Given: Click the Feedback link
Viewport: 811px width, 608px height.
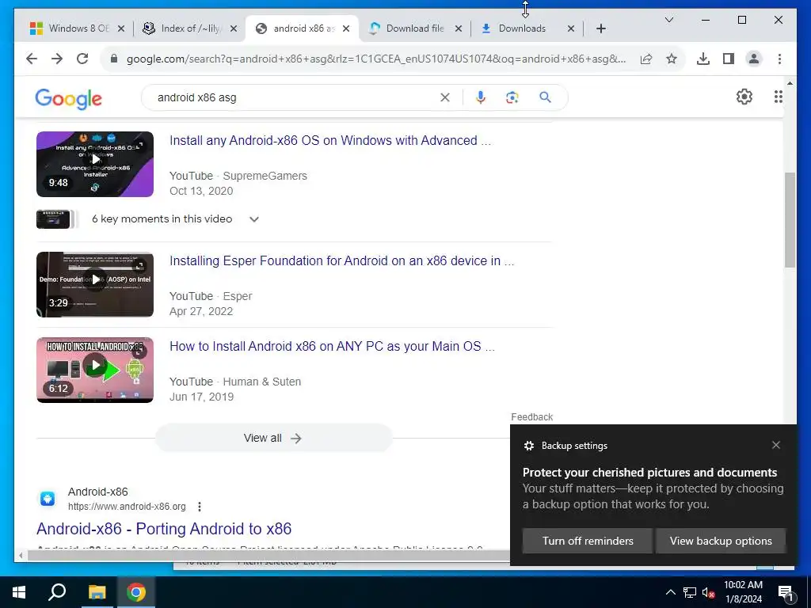Looking at the screenshot, I should 531,416.
